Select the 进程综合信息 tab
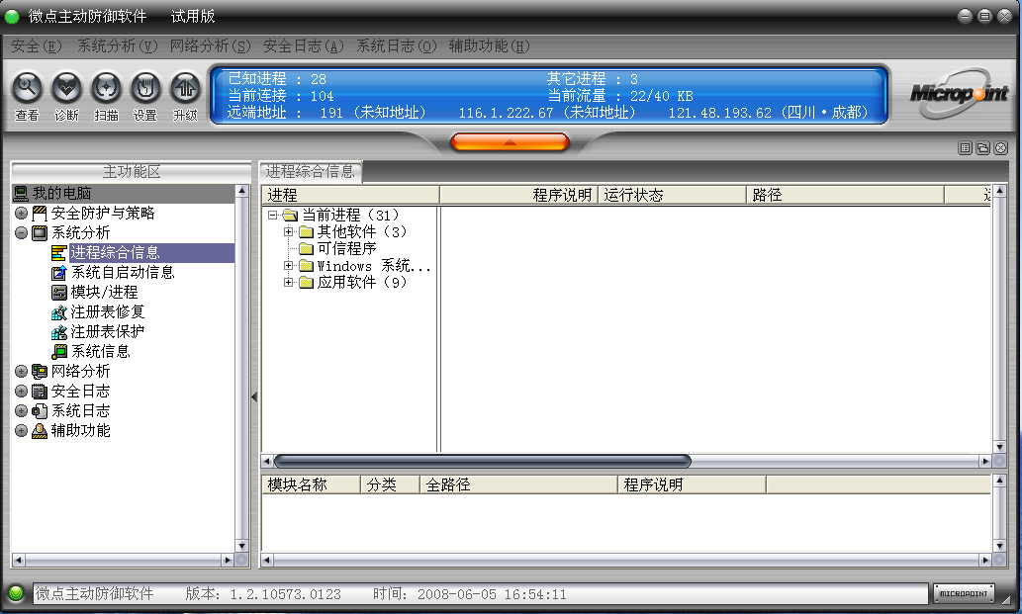 pyautogui.click(x=311, y=171)
